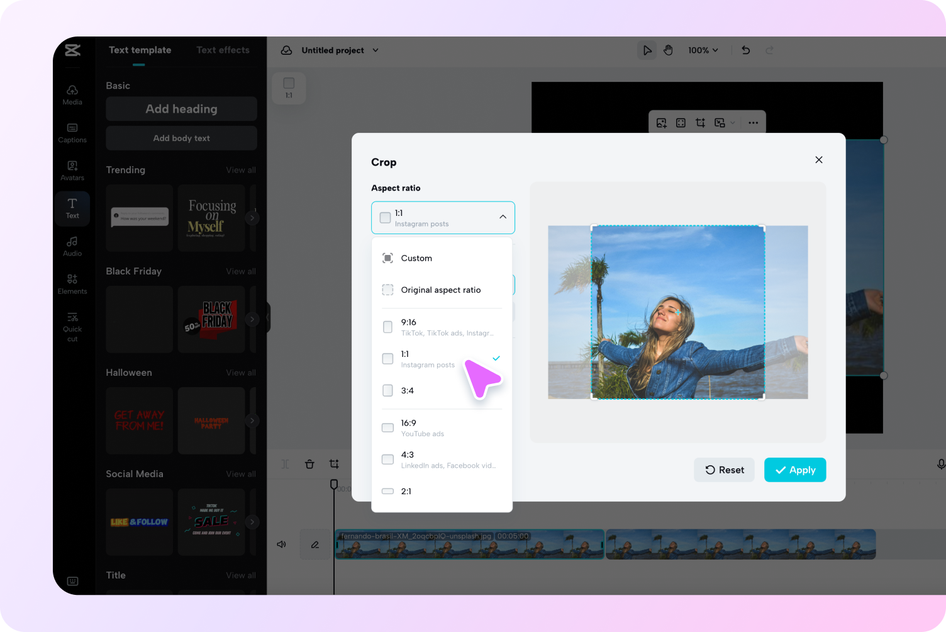Select the Black Friday 50% template

pyautogui.click(x=211, y=319)
